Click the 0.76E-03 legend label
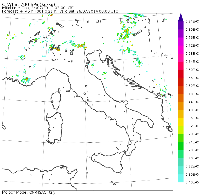The image size is (199, 196). point(192,37)
